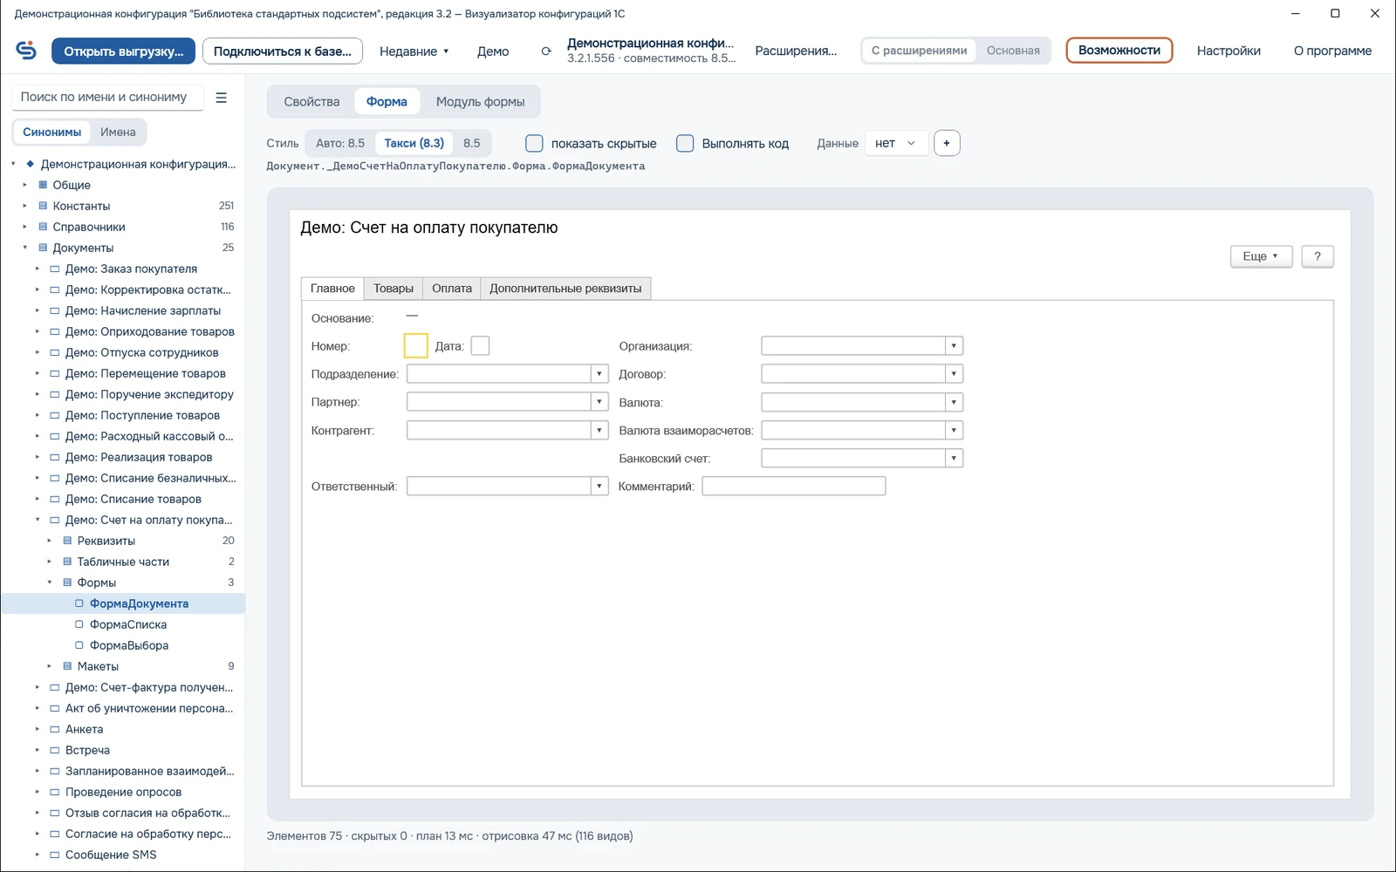
Task: Enable the показать скрытые checkbox
Action: [534, 143]
